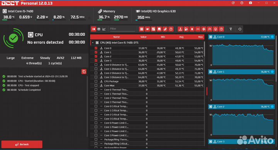
Task: Click the sensor table vertical scrollbar
Action: click(x=204, y=49)
